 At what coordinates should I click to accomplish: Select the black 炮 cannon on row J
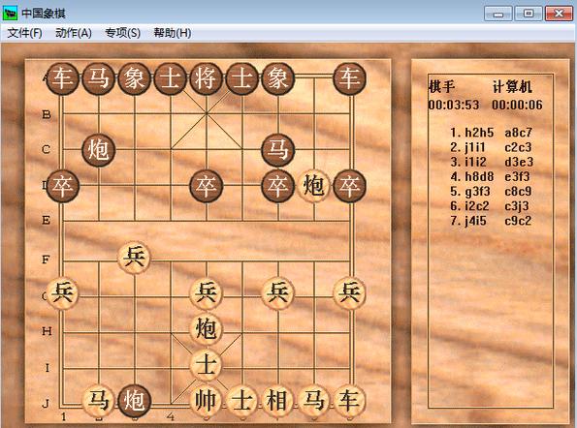point(135,401)
